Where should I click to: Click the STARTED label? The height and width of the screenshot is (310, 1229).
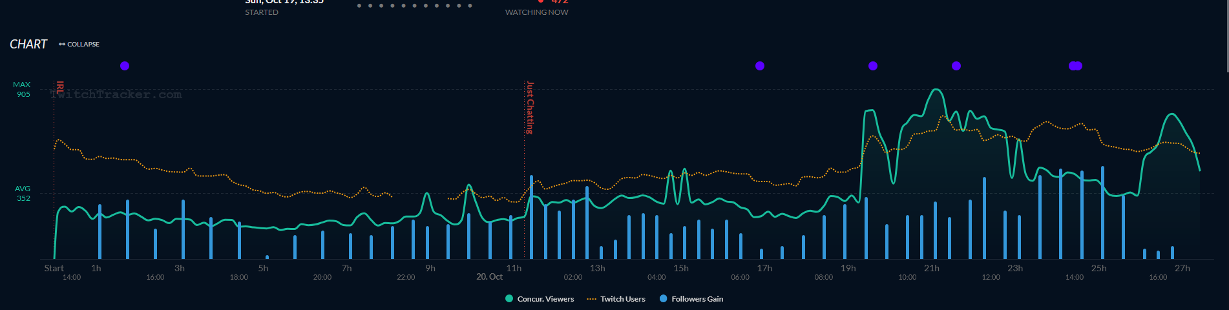pos(262,12)
